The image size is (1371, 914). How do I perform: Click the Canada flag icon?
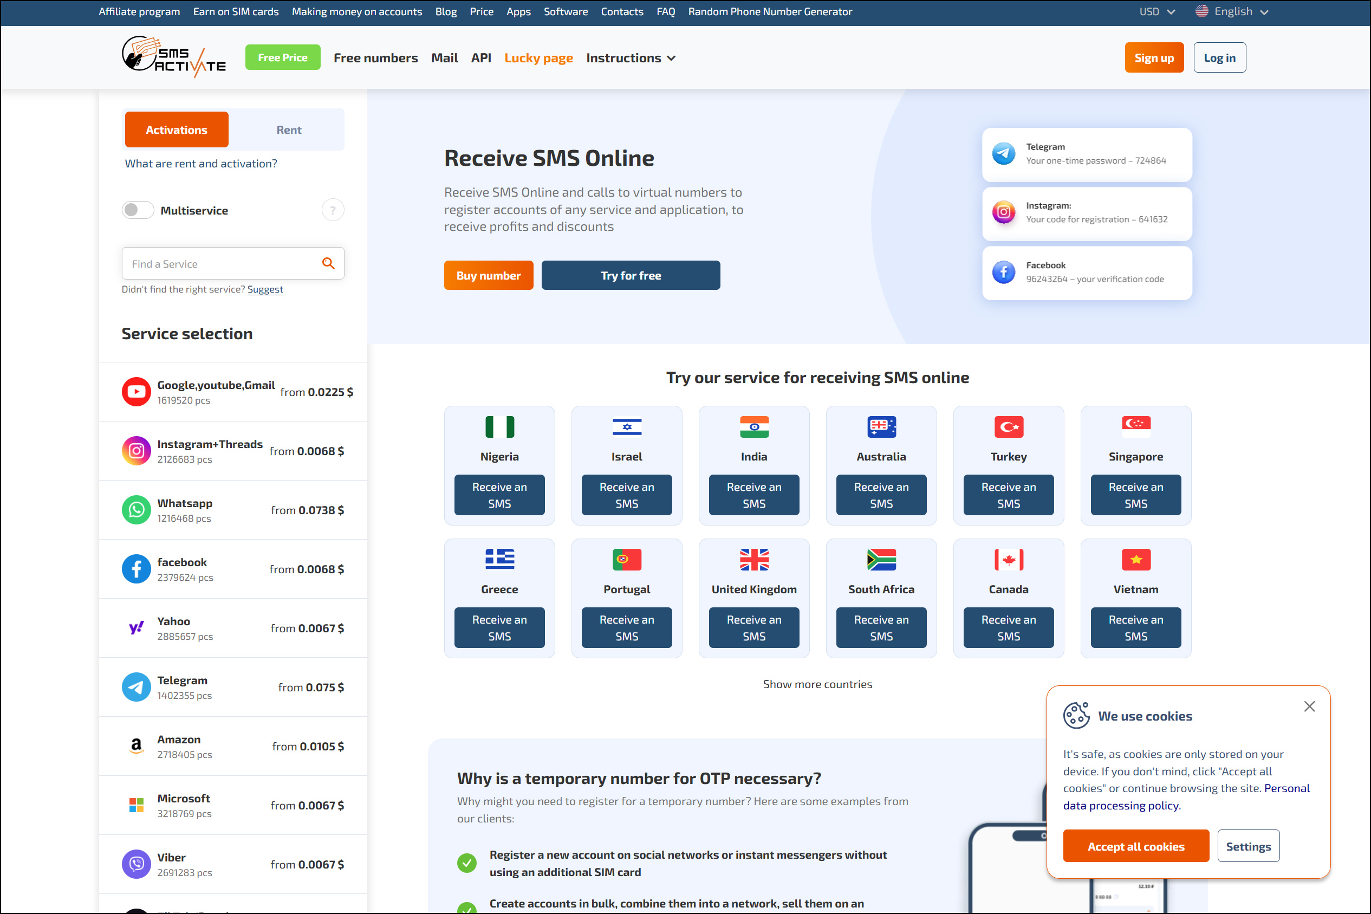[x=1008, y=560]
